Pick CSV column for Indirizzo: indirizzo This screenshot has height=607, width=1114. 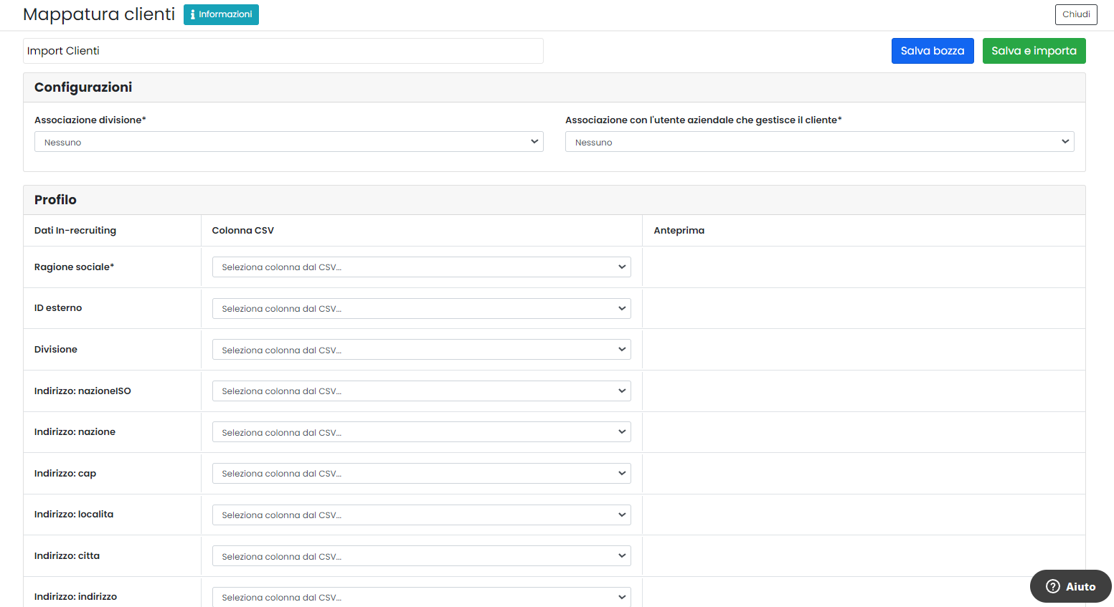pos(422,597)
